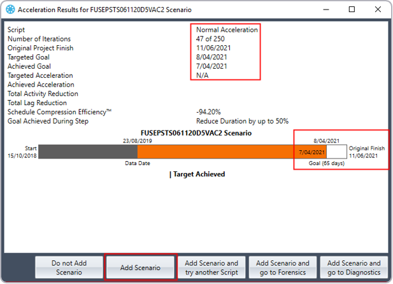This screenshot has height=284, width=393.
Task: Select the 'Normal Acceleration' script value
Action: (227, 30)
